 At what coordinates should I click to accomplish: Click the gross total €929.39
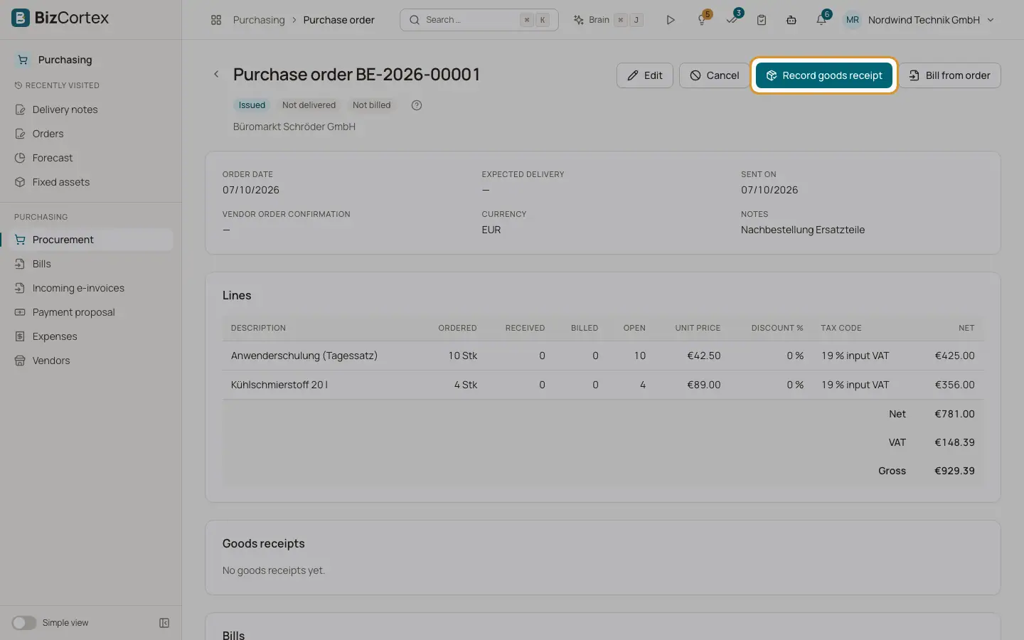click(x=954, y=471)
